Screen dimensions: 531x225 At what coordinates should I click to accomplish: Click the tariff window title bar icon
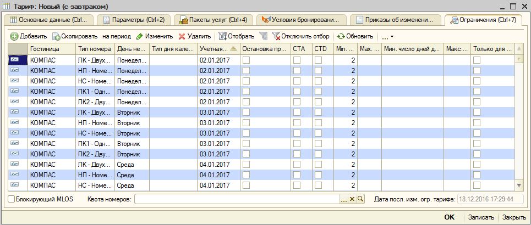click(7, 5)
